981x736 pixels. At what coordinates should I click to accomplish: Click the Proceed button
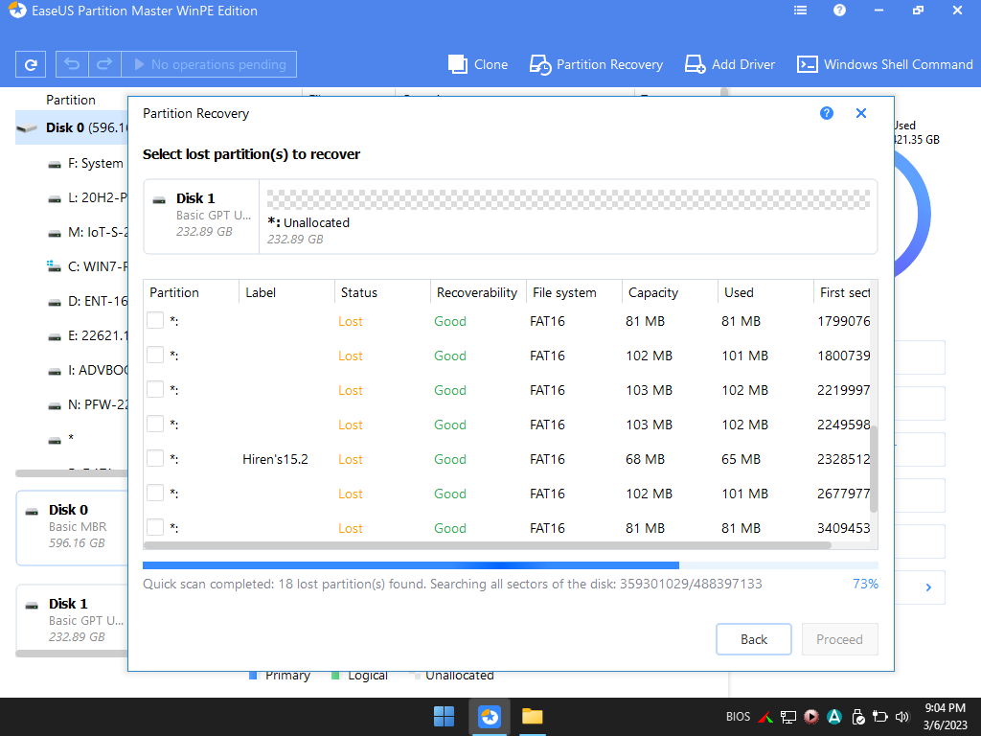[x=839, y=639]
